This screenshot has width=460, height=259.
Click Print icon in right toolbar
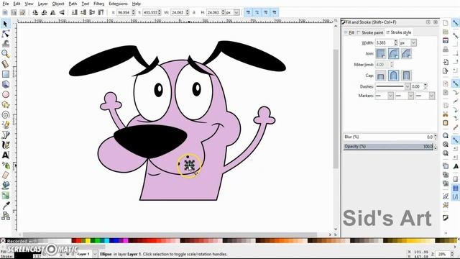pyautogui.click(x=446, y=49)
